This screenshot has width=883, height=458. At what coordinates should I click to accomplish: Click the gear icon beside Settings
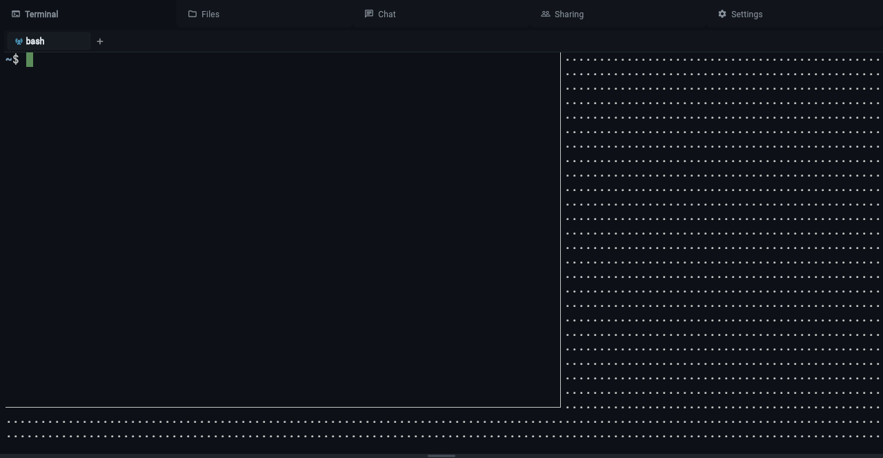click(722, 14)
